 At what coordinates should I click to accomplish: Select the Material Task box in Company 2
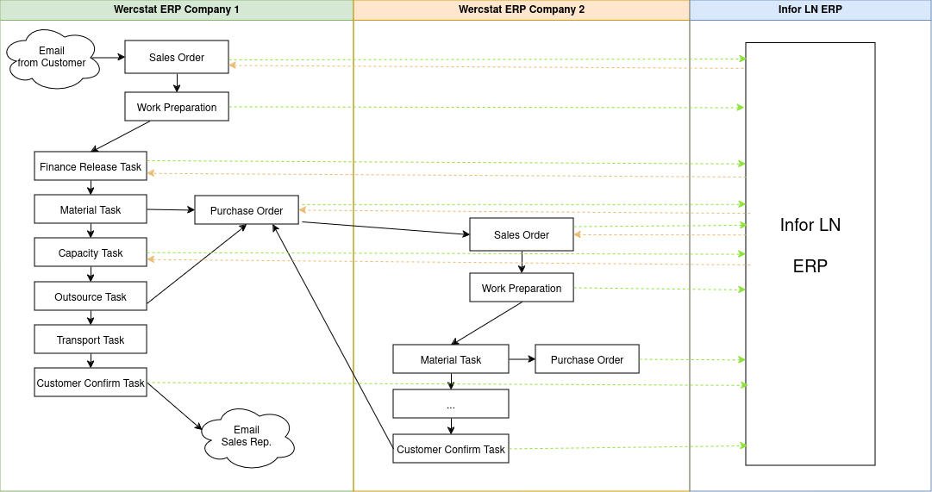pos(451,359)
